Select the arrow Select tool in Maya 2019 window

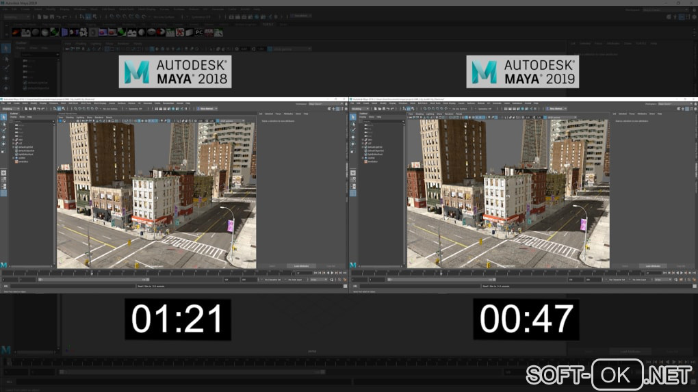coord(353,117)
